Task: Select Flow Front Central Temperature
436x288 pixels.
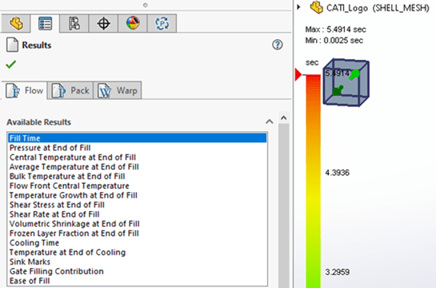Action: point(137,186)
